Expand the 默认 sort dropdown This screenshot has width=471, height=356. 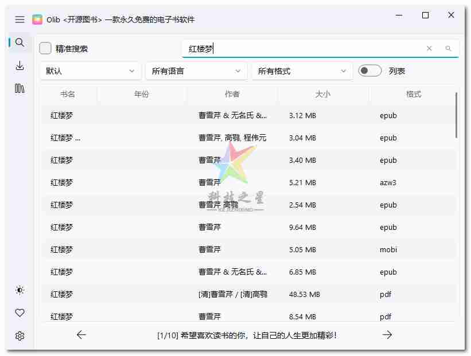pyautogui.click(x=90, y=71)
